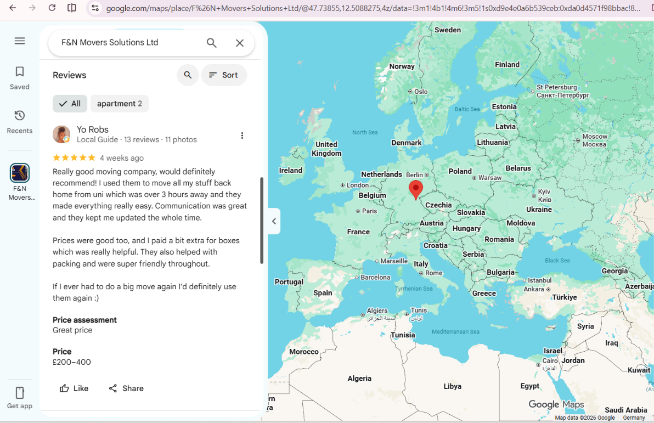The width and height of the screenshot is (654, 423).
Task: Open reviewer name Yo Robs
Action: 93,129
